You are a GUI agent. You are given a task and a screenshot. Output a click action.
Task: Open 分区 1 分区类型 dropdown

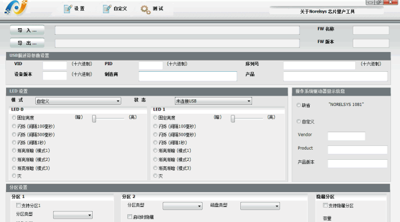pyautogui.click(x=73, y=215)
